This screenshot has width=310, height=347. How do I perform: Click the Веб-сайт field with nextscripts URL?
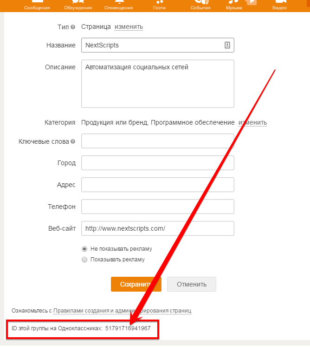pos(158,228)
